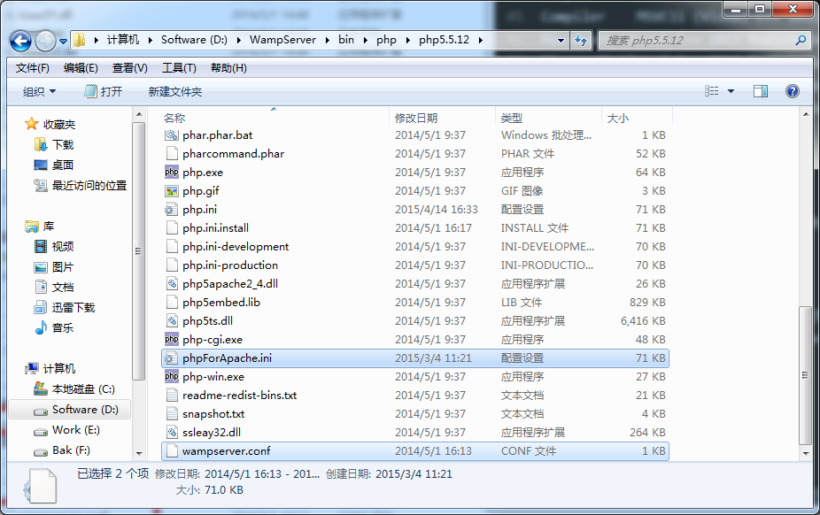This screenshot has width=820, height=515.
Task: Select php-win.exe file icon
Action: [x=172, y=377]
